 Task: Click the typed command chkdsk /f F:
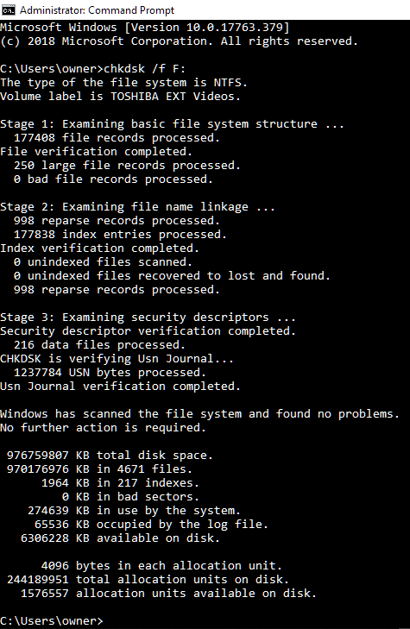145,69
